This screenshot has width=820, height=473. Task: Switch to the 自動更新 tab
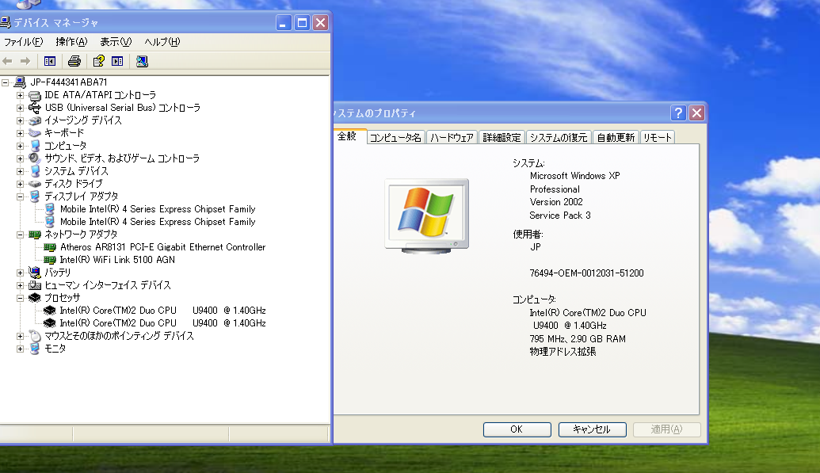point(616,138)
